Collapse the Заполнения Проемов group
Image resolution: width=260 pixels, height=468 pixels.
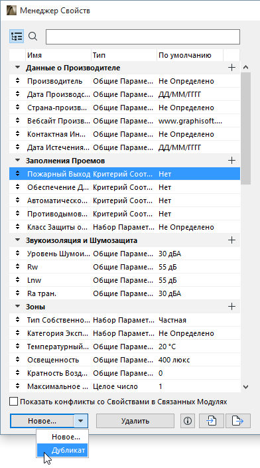coord(18,160)
